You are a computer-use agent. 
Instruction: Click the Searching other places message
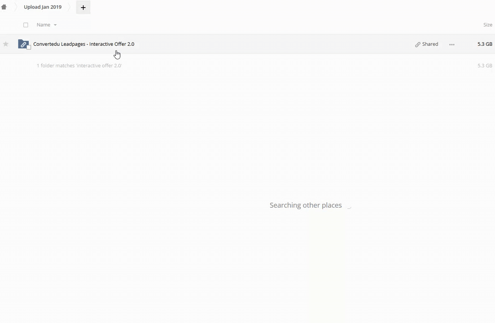(x=306, y=205)
